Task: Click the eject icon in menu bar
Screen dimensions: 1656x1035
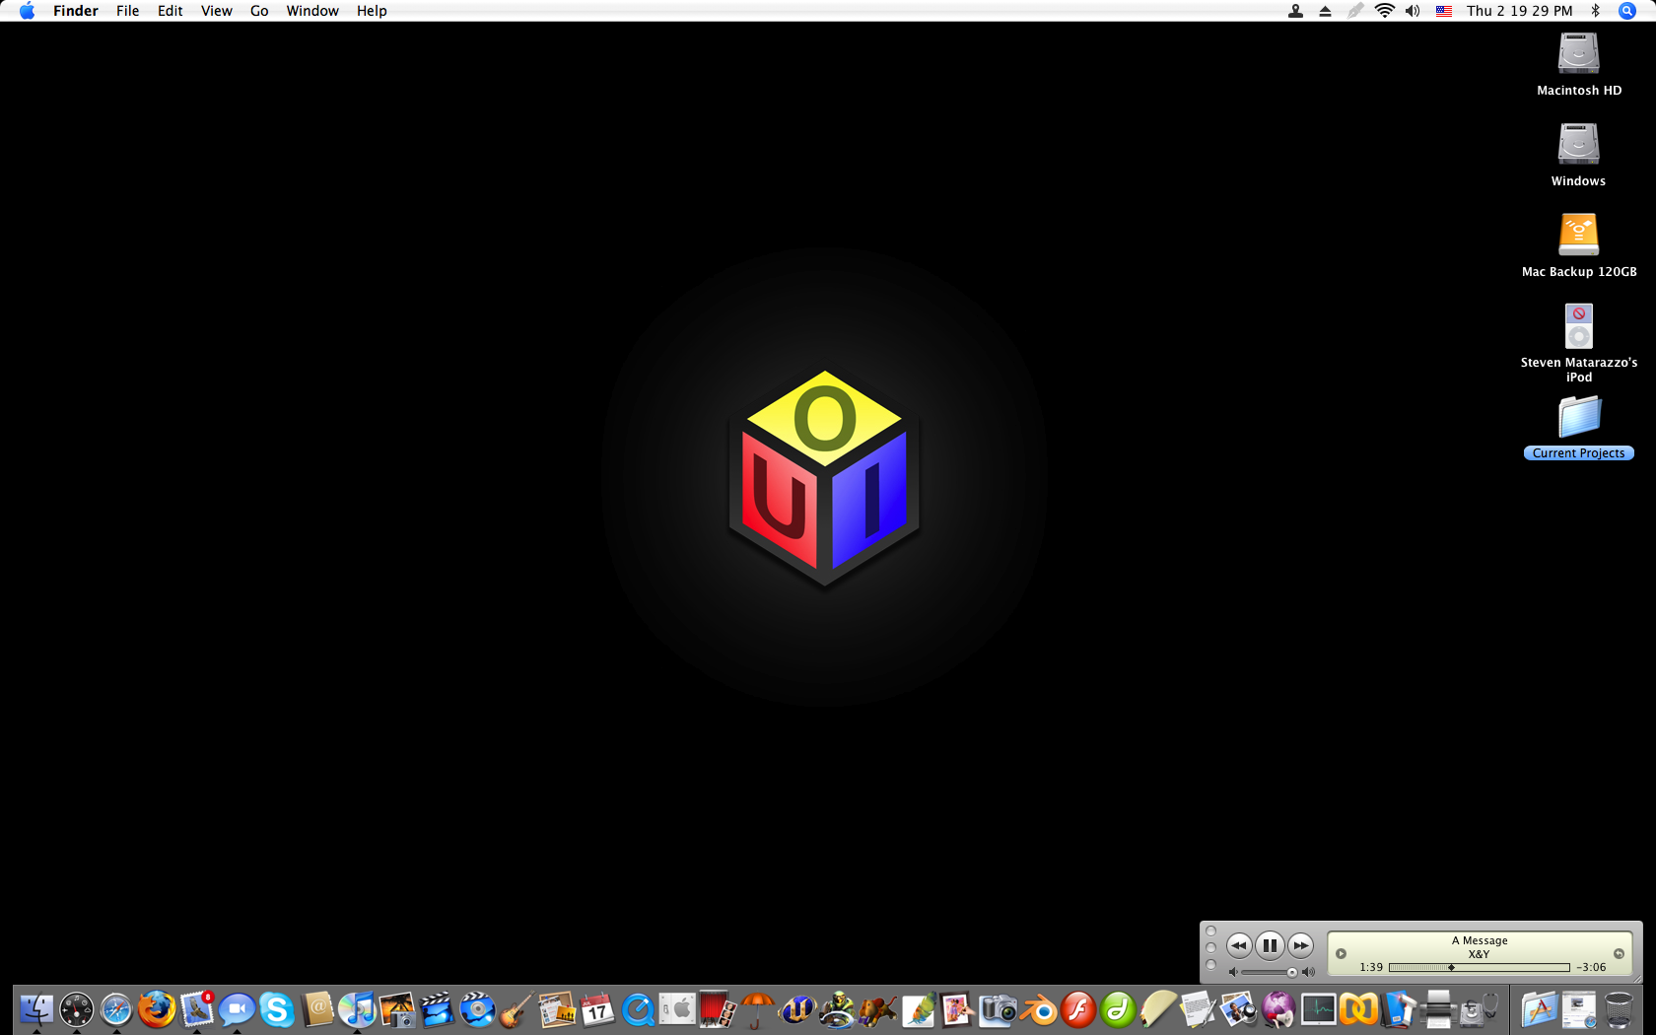Action: click(1325, 11)
